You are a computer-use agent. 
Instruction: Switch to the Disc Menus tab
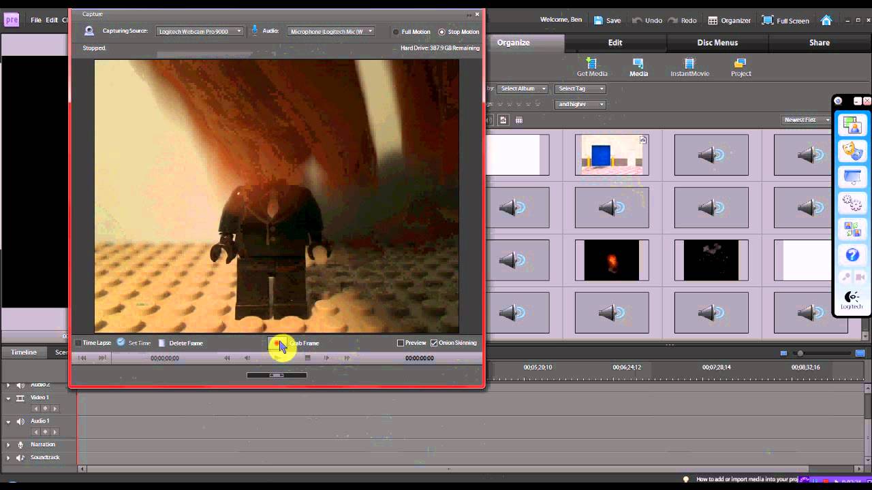point(717,42)
